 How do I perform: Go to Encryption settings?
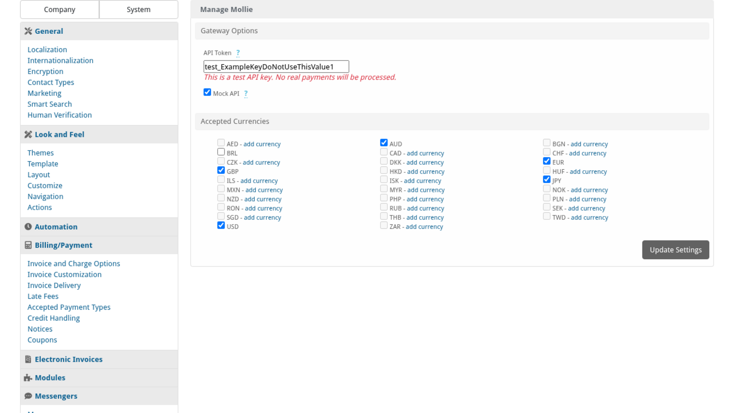click(45, 72)
